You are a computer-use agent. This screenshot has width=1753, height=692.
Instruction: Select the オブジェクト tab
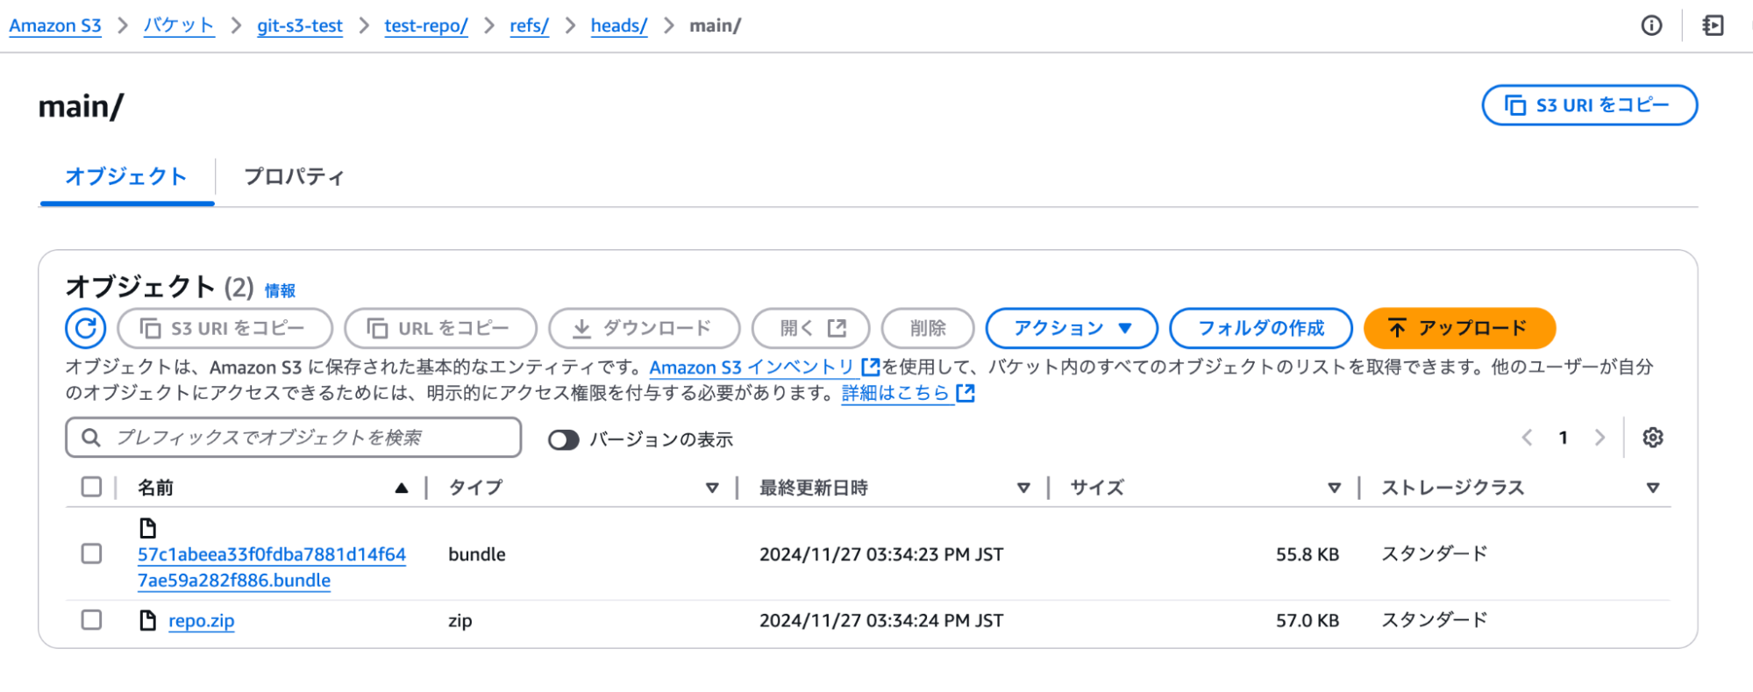coord(126,176)
